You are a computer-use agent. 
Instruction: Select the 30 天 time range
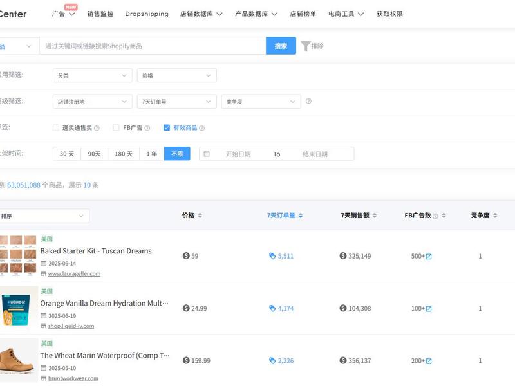[67, 154]
